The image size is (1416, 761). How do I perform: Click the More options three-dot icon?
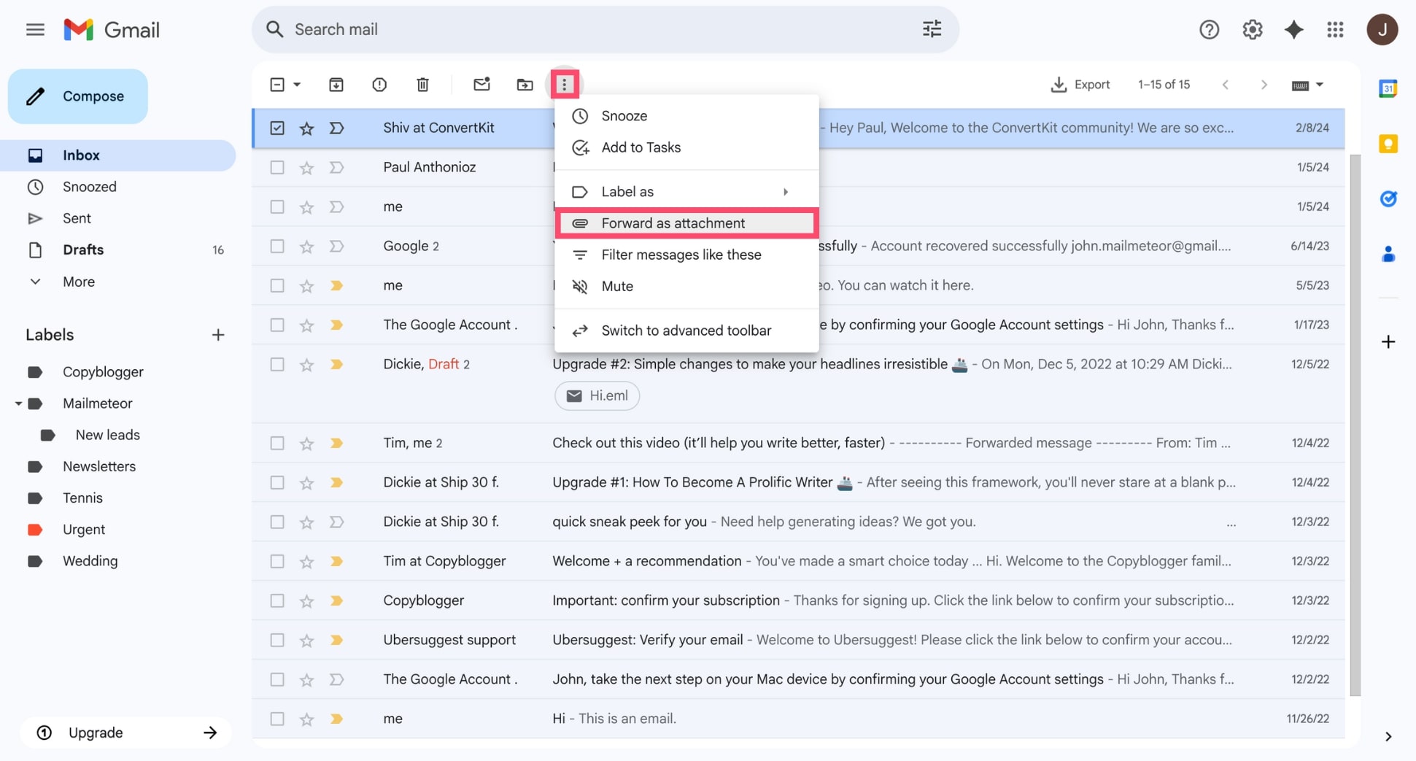tap(564, 85)
